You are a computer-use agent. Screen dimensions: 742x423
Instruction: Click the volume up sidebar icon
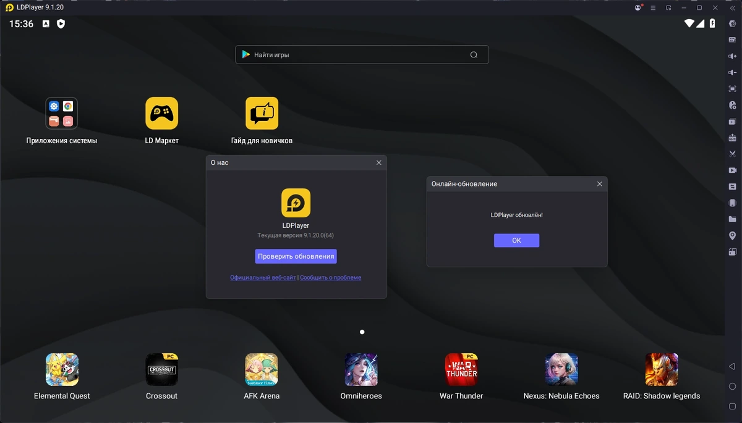[733, 56]
